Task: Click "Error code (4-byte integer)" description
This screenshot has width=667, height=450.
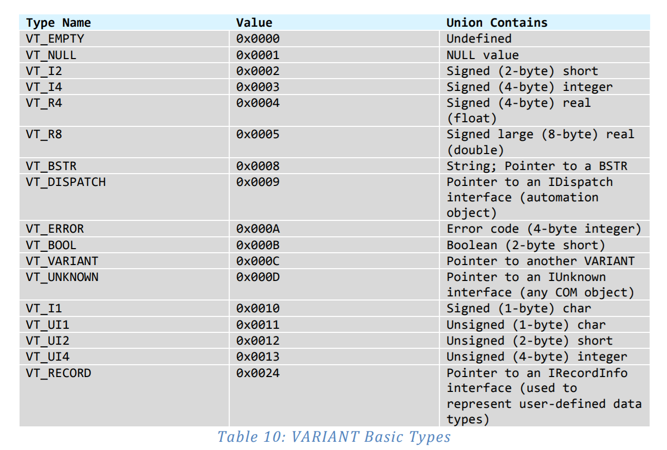Action: 544,229
